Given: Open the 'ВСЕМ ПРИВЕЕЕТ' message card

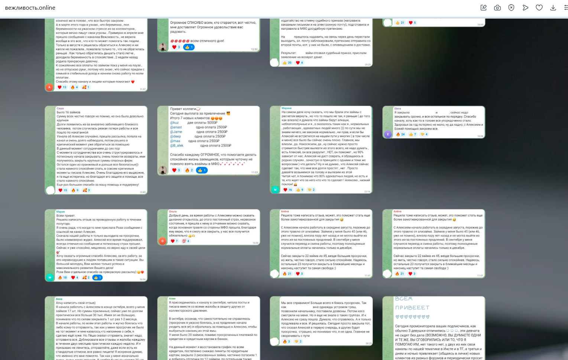Looking at the screenshot, I should (x=434, y=327).
